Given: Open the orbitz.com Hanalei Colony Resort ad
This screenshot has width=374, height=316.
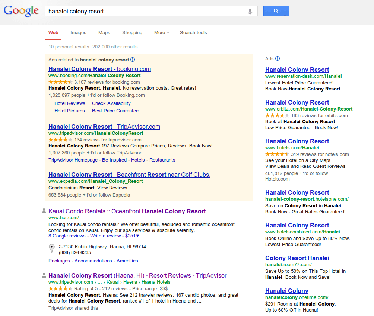Looking at the screenshot, I should 297,102.
